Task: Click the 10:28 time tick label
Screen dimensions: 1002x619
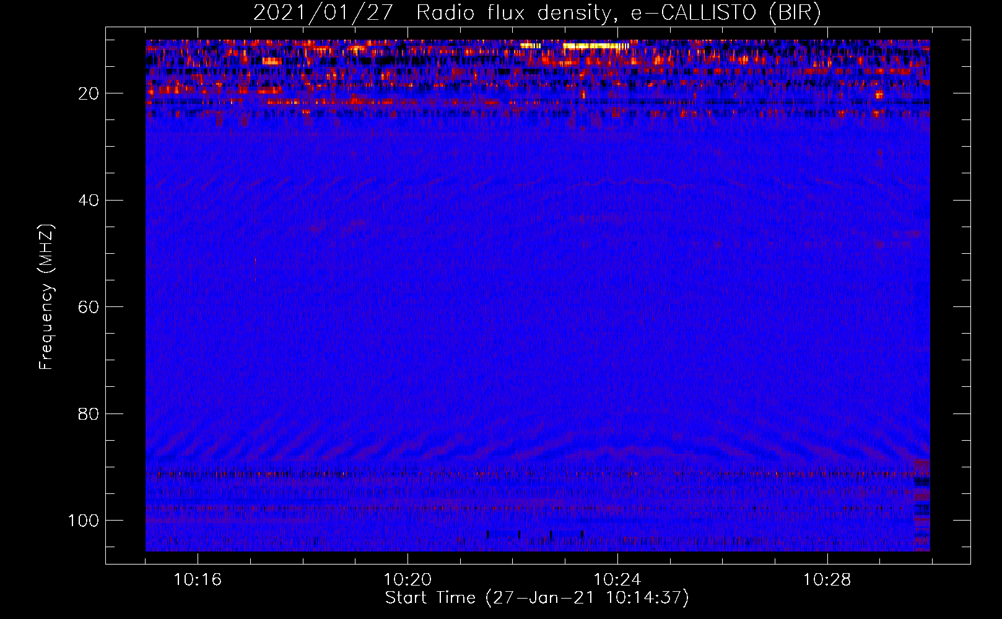Action: pos(827,580)
